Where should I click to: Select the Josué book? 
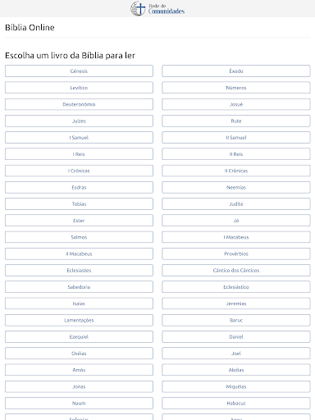tap(236, 104)
